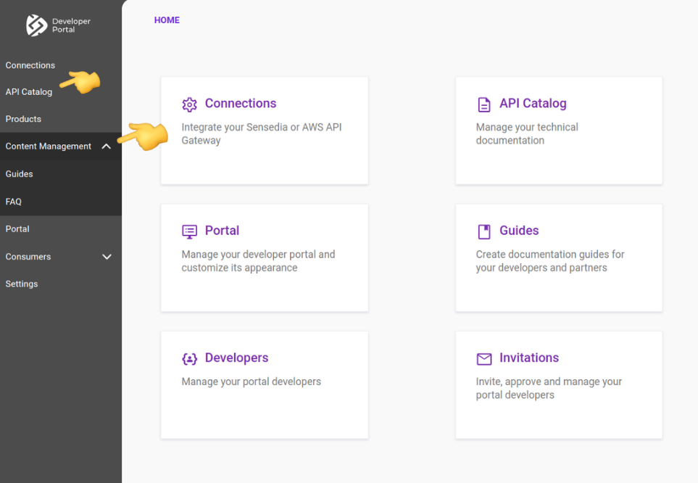Click the HOME breadcrumb
This screenshot has height=483, width=698.
[x=167, y=20]
